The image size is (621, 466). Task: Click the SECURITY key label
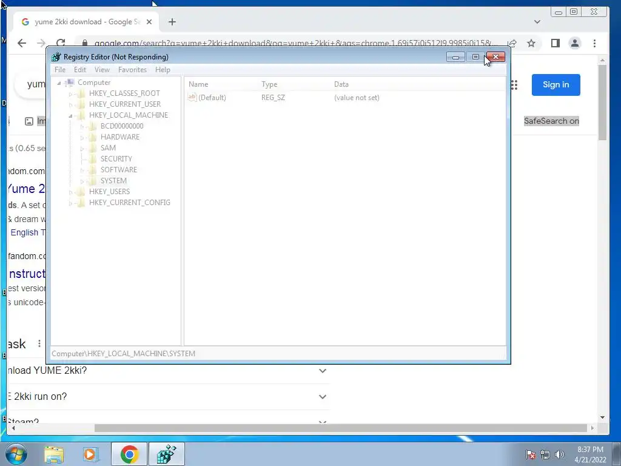(x=116, y=159)
